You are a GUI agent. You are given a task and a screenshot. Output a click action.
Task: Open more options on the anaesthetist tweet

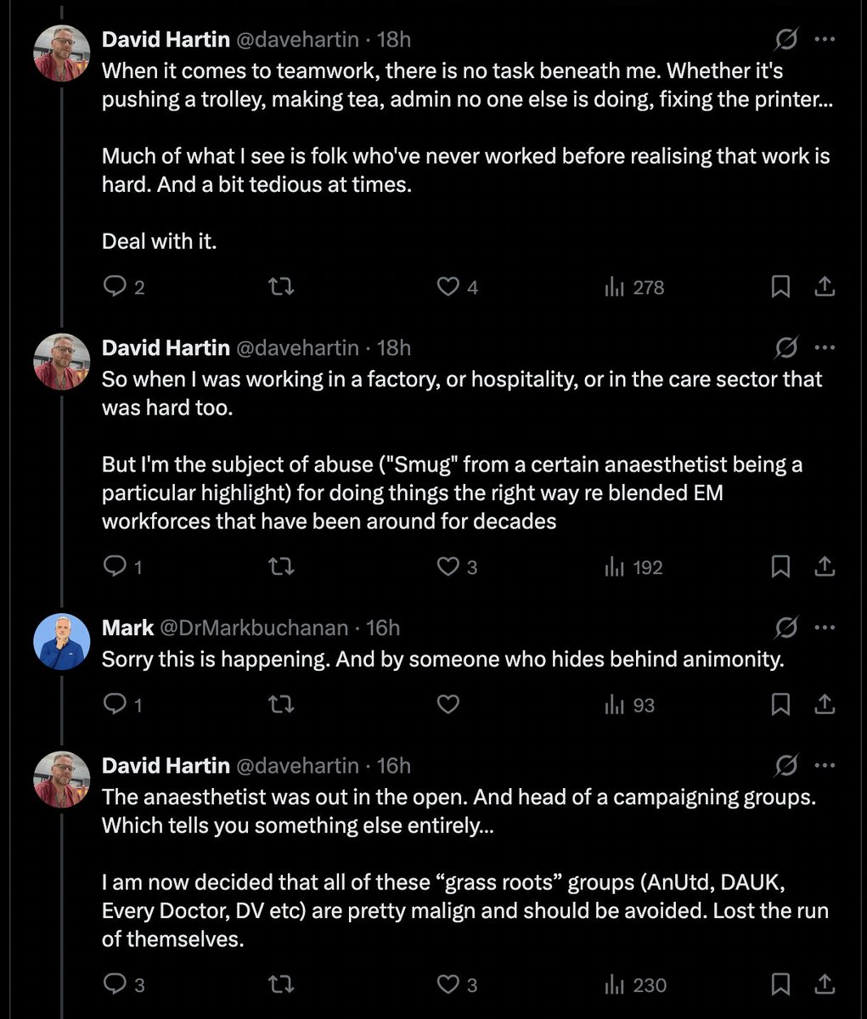coord(824,765)
